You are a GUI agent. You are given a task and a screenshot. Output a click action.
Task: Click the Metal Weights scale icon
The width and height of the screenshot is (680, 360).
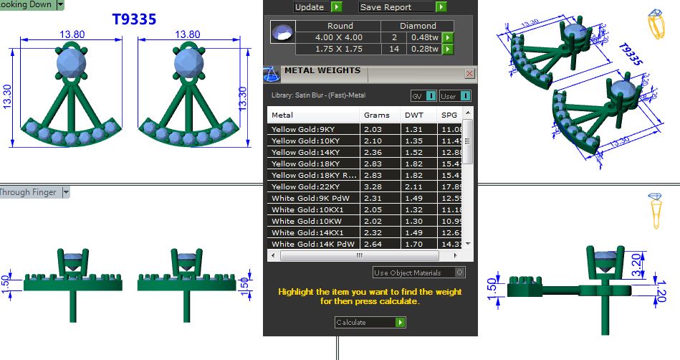pyautogui.click(x=272, y=74)
